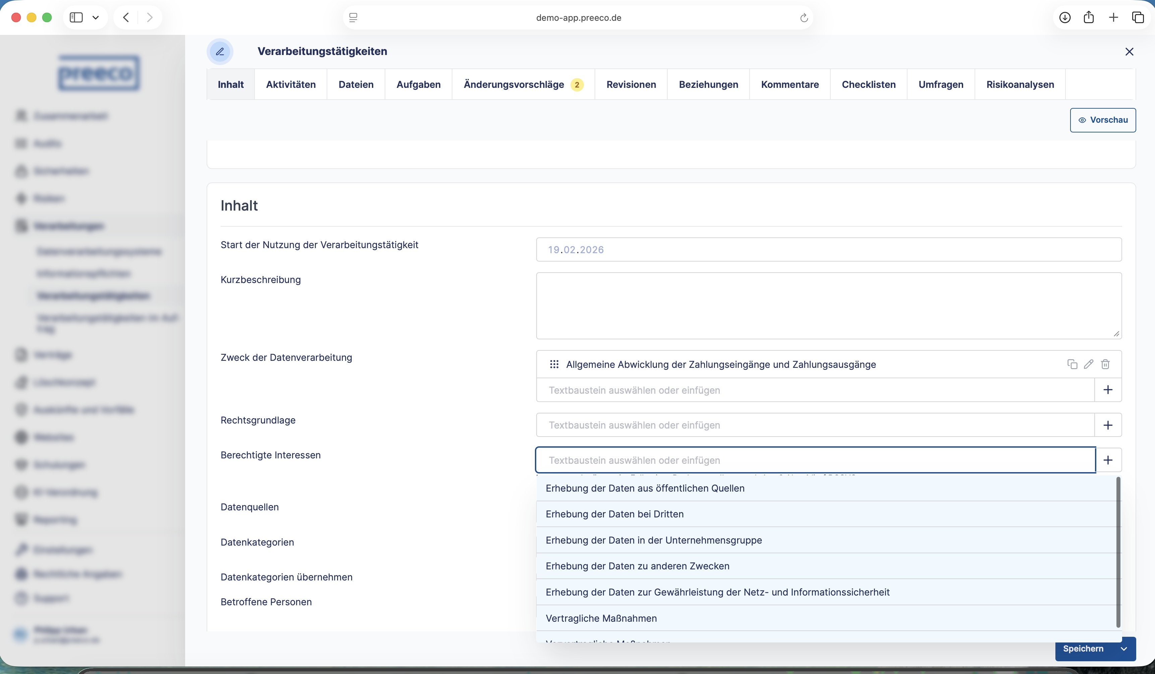Reload the page via address bar icon

click(804, 18)
